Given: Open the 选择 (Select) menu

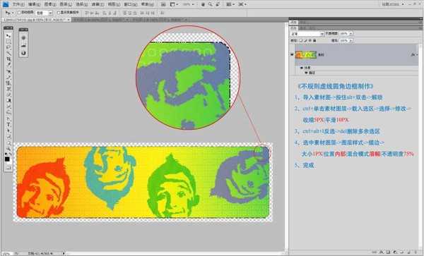Looking at the screenshot, I should 82,4.
